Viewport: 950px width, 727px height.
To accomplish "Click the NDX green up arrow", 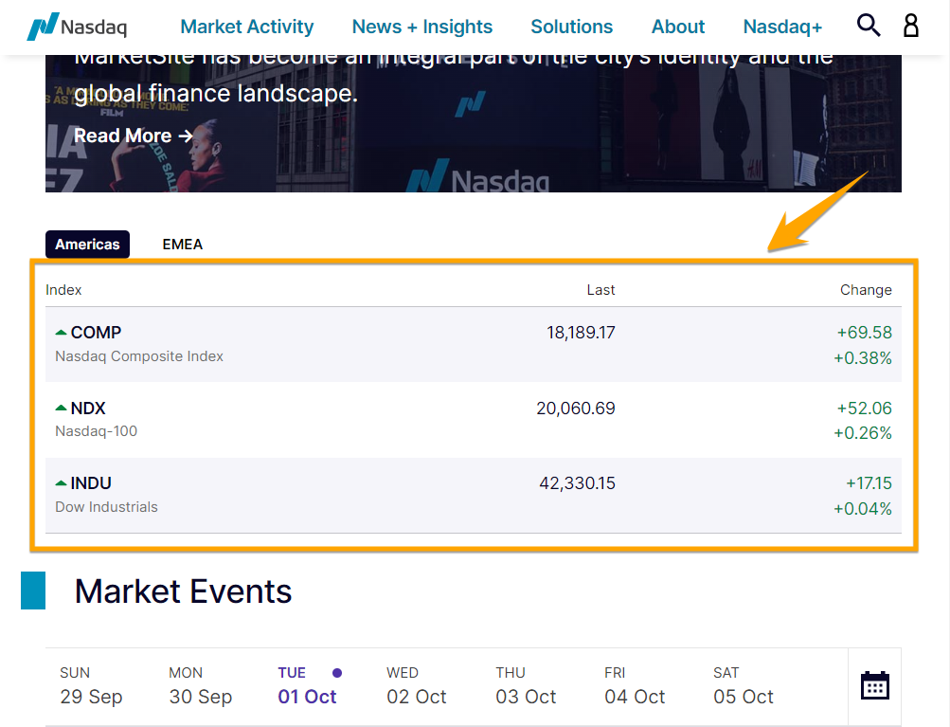I will 61,409.
